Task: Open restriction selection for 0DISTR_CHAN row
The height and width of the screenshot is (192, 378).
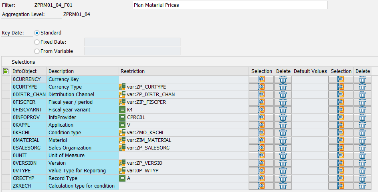Action: point(261,94)
